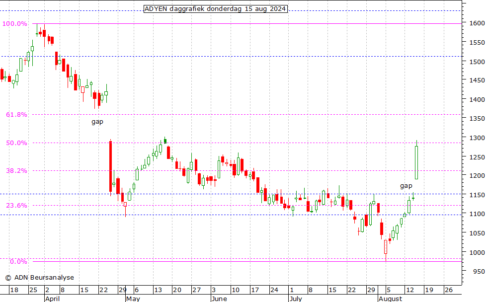Image resolution: width=487 pixels, height=302 pixels.
Task: Click the 61.8% Fibonacci level label
Action: click(x=16, y=115)
